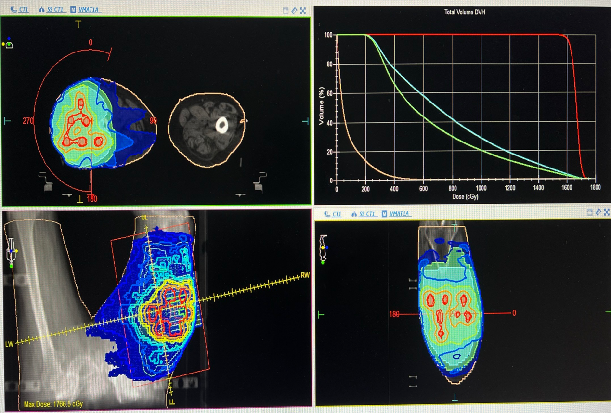
Task: Click the CT scanner icon in top-left header
Action: pos(13,10)
